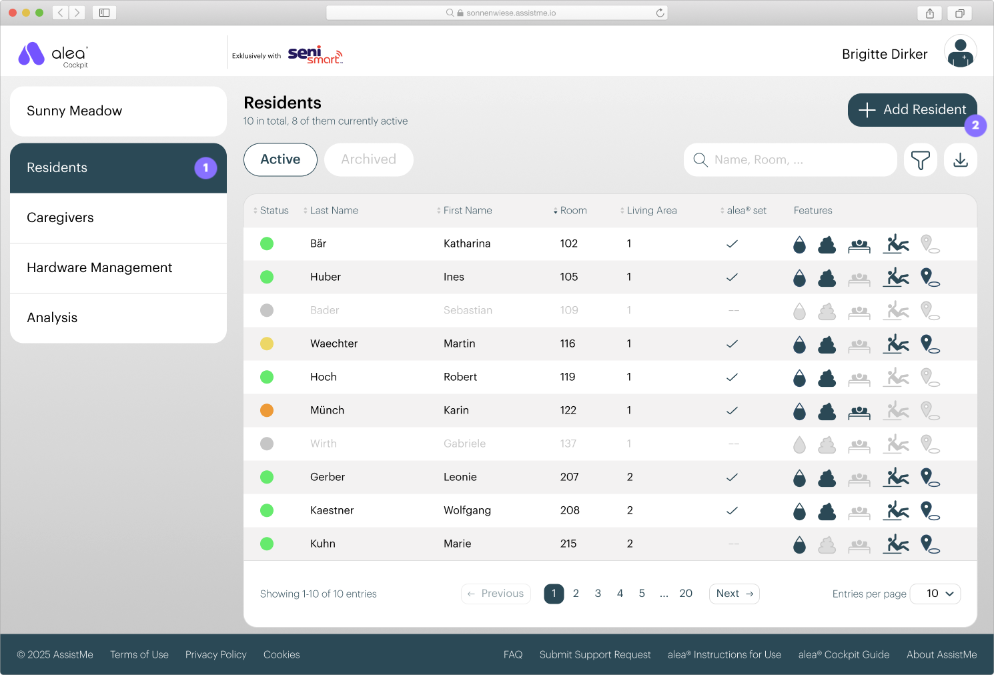Click the orange status indicator for Münch
The width and height of the screenshot is (994, 675).
pyautogui.click(x=267, y=411)
